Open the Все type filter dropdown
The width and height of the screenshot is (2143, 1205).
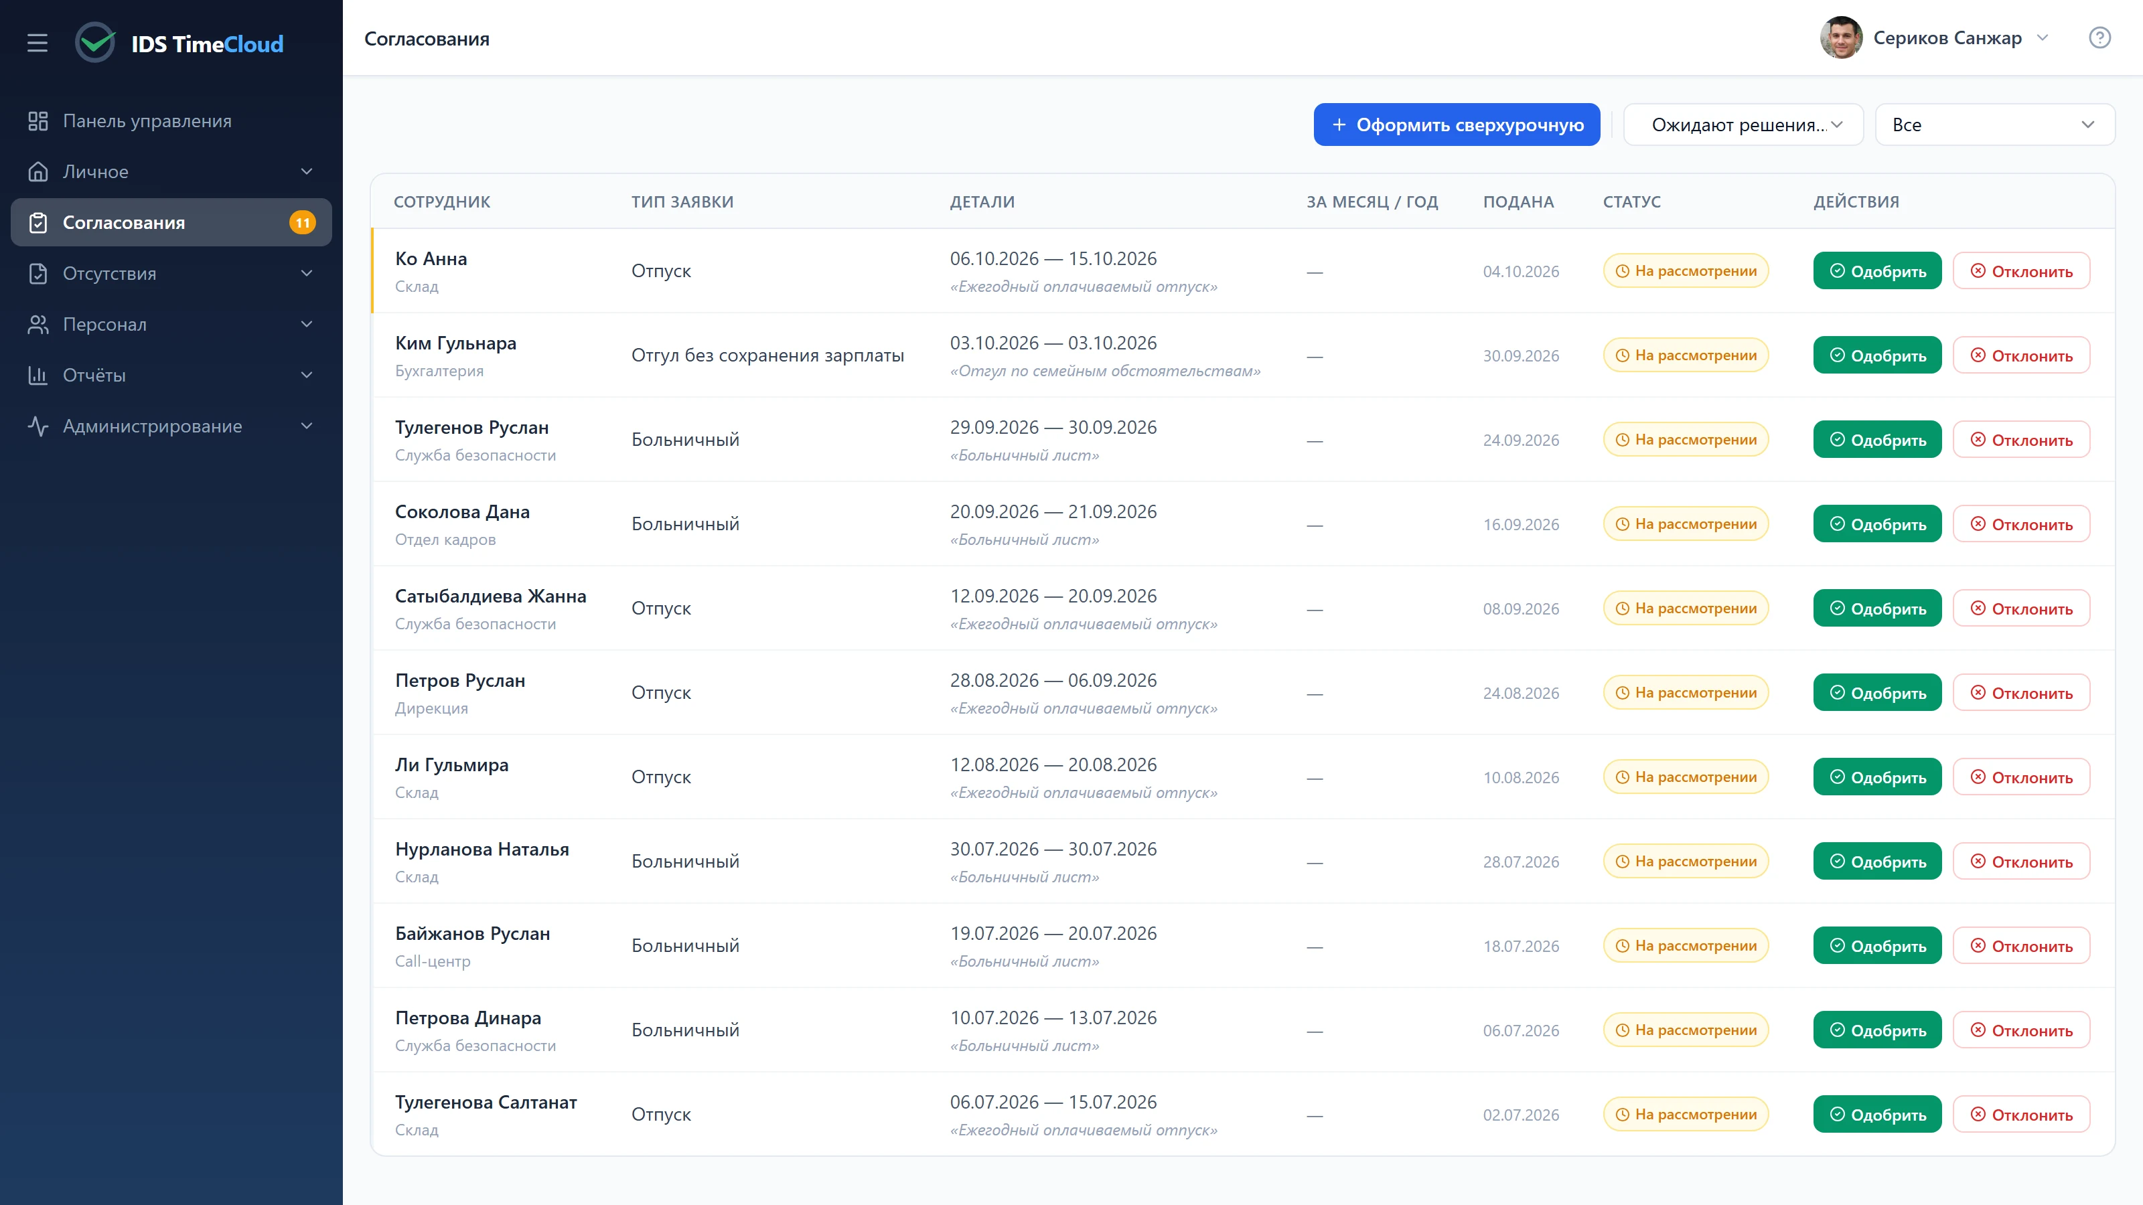[x=1994, y=125]
